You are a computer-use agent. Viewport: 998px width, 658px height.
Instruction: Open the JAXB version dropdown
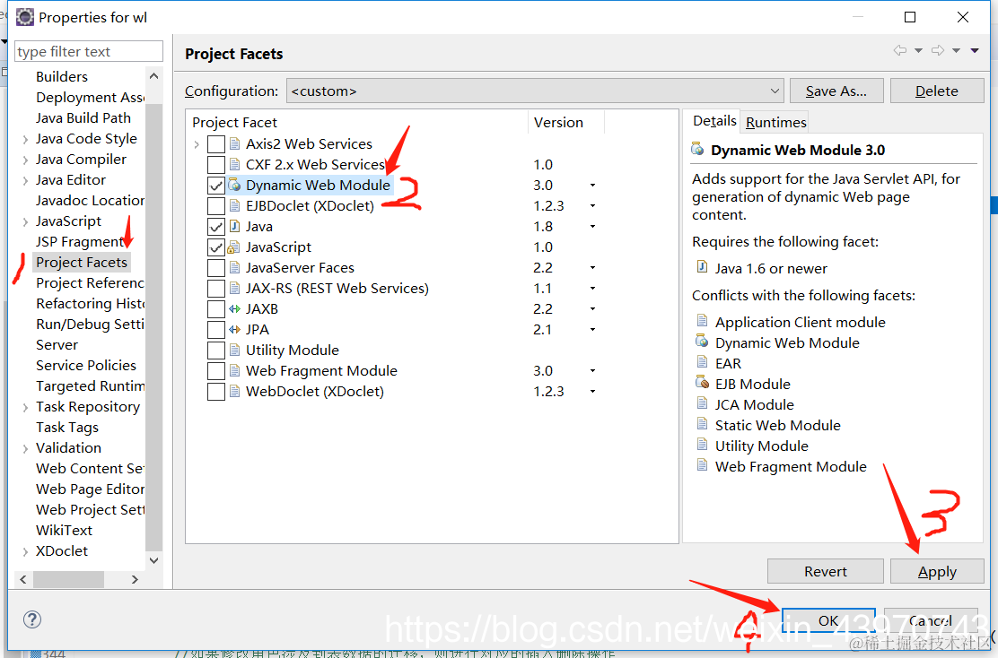(x=592, y=309)
